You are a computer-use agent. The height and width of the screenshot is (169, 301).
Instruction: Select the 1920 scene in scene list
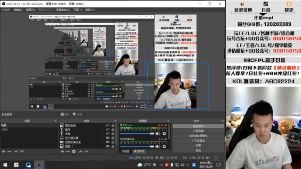(x=29, y=130)
